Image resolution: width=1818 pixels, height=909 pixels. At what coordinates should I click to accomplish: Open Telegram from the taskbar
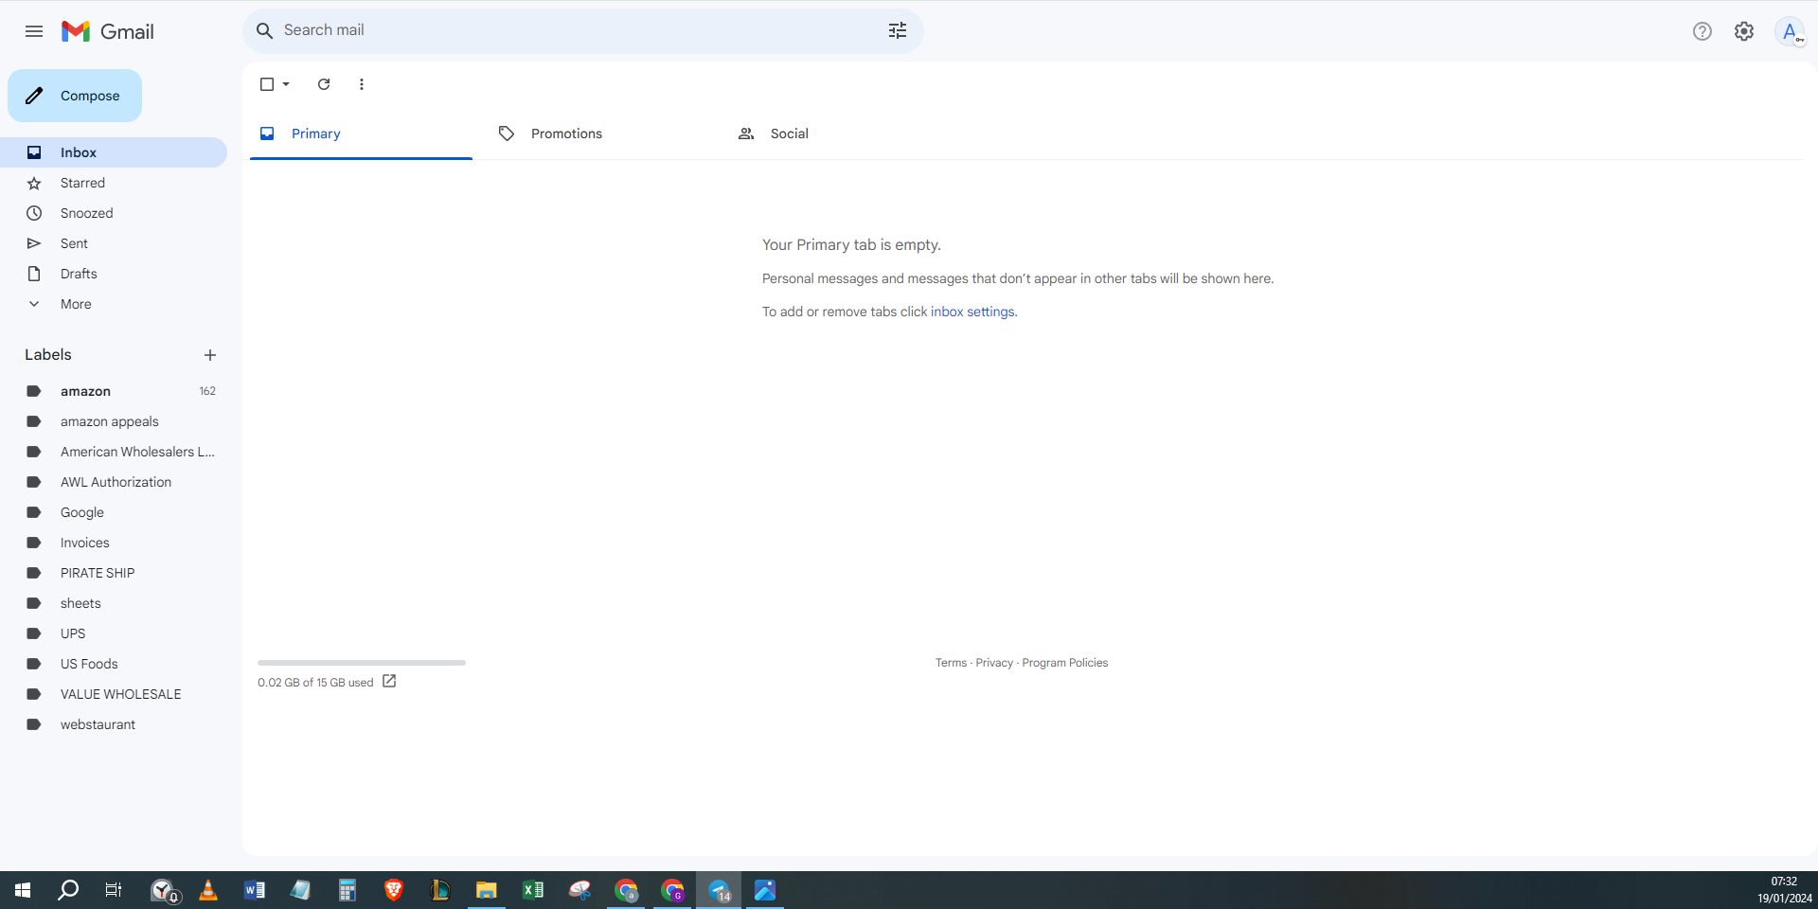719,890
